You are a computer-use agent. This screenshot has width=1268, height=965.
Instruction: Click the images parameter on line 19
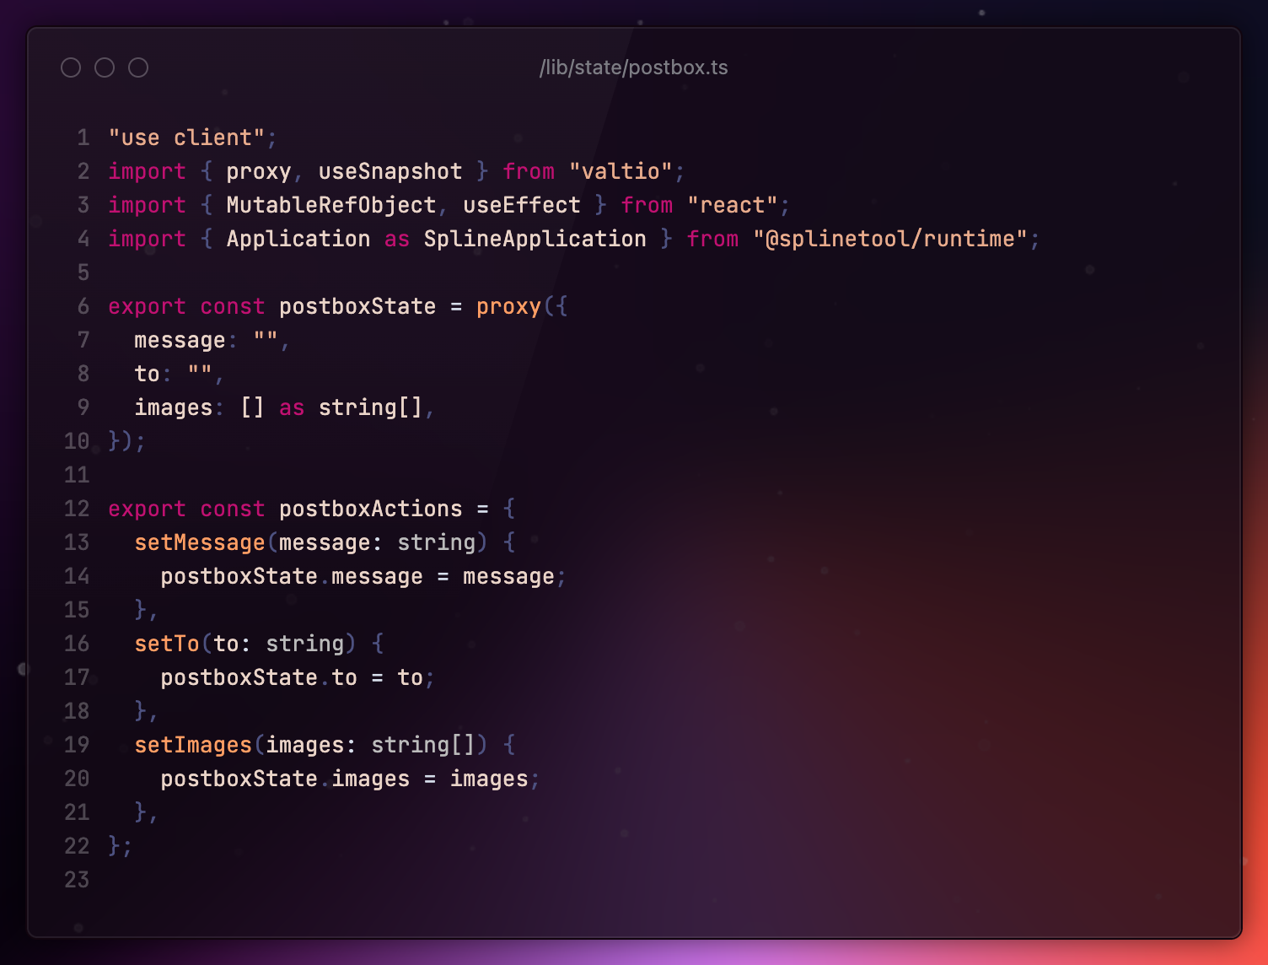point(304,745)
